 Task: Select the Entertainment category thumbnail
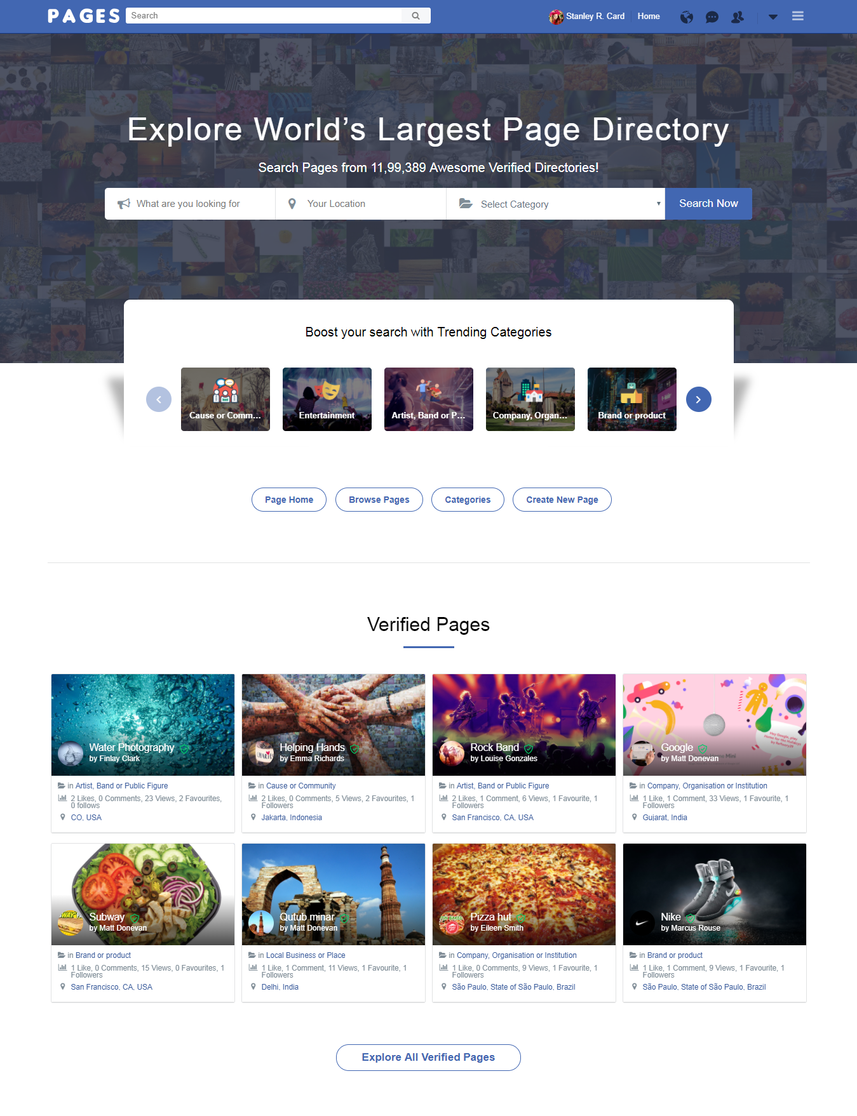[327, 399]
